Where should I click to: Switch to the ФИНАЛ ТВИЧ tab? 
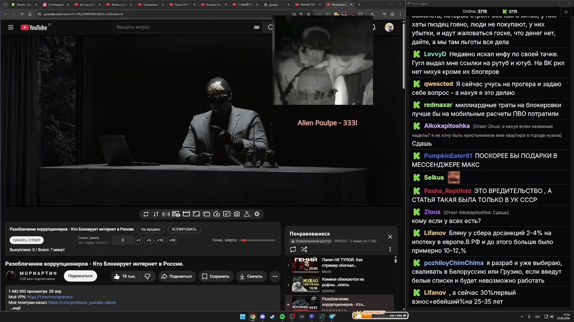[x=308, y=4]
